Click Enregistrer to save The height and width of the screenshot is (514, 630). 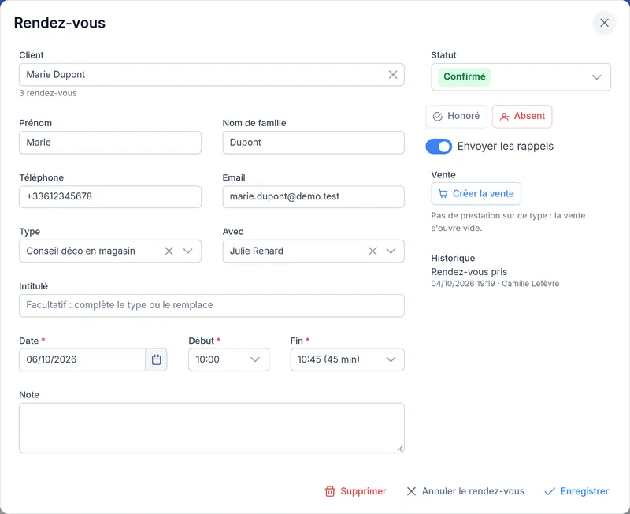tap(576, 491)
